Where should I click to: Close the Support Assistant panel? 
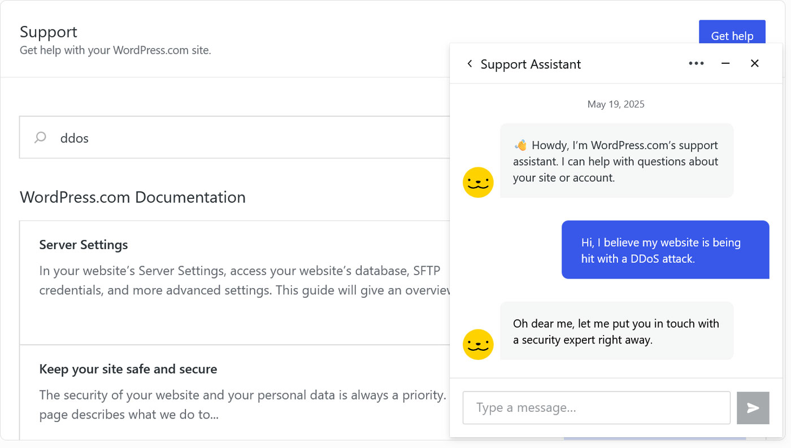754,63
